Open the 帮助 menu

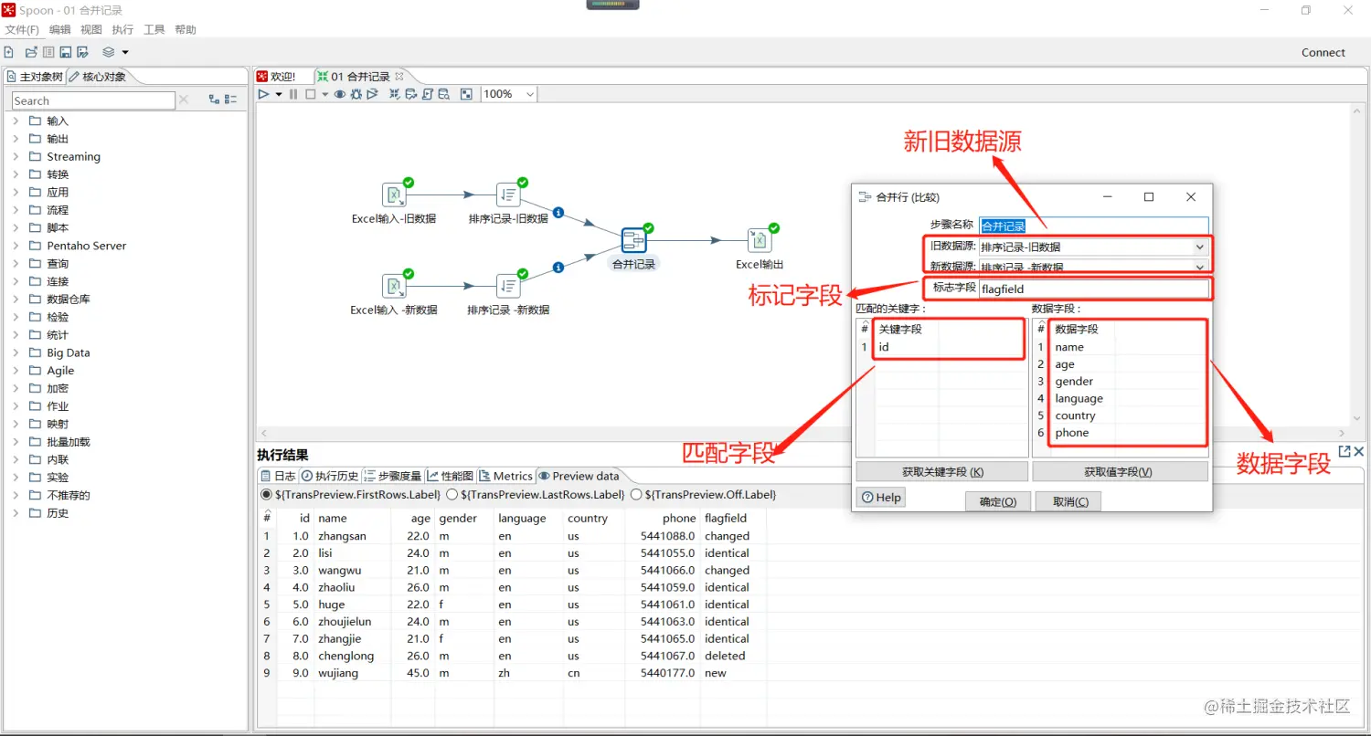click(x=186, y=30)
